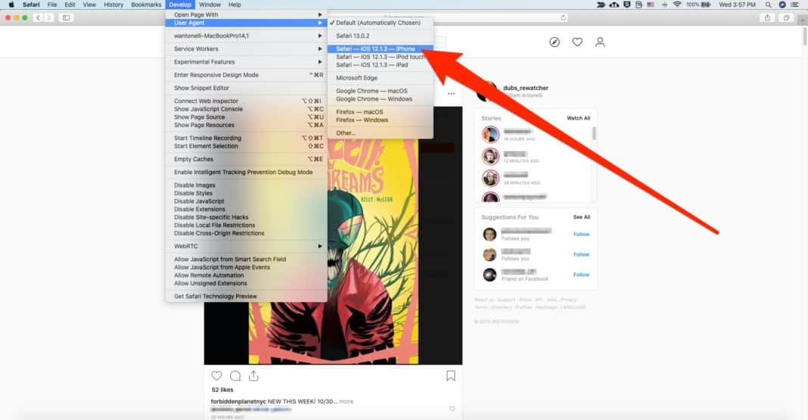Choose Google Chrome — Windows user agent

[x=381, y=99]
